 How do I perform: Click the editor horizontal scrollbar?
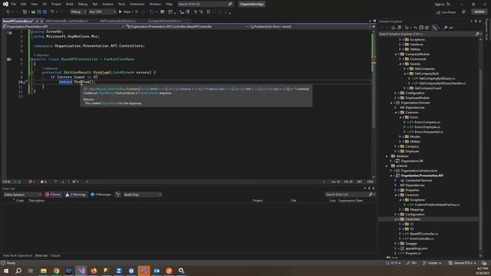click(x=205, y=182)
